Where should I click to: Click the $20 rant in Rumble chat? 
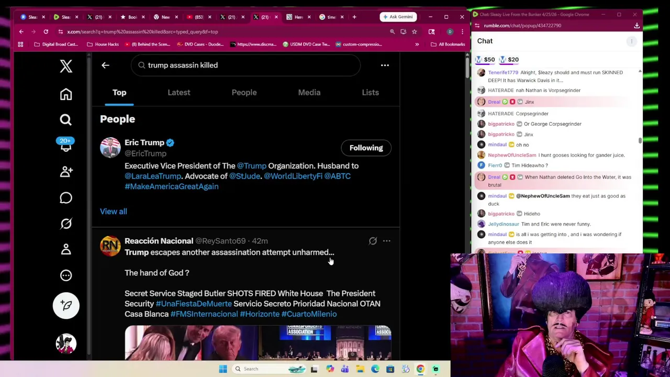[509, 60]
